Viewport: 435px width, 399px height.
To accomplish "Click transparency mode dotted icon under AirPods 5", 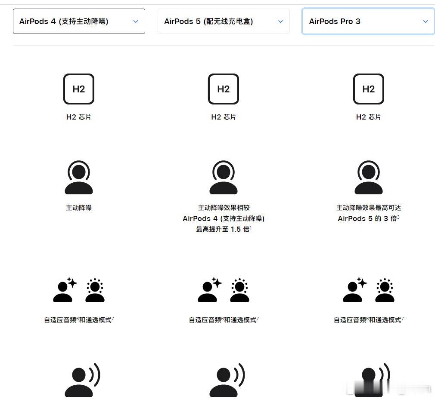I will tap(240, 290).
